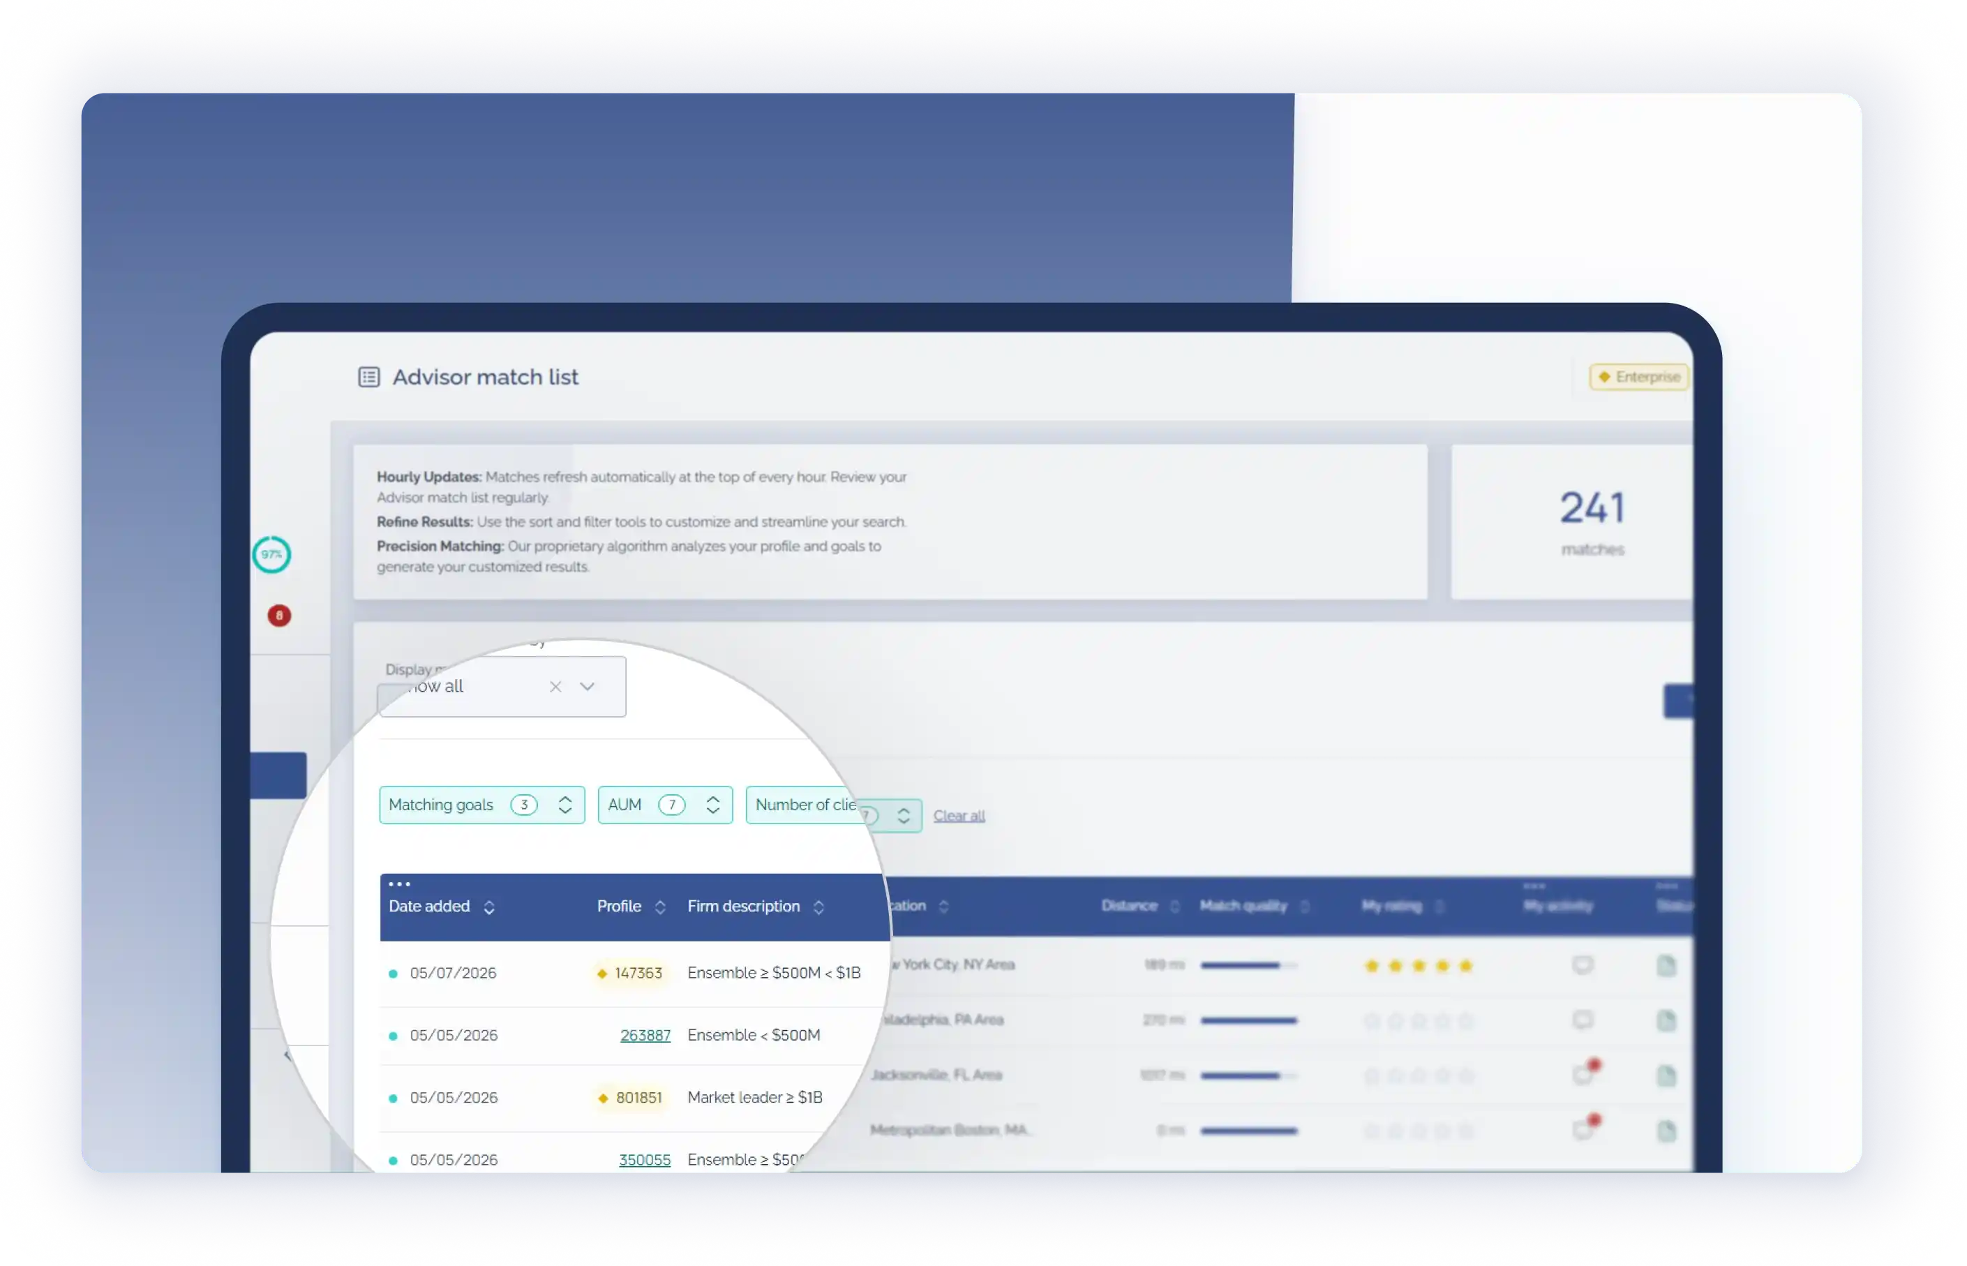Open status document icon for New York City row
Image resolution: width=1967 pixels, height=1266 pixels.
pos(1666,965)
